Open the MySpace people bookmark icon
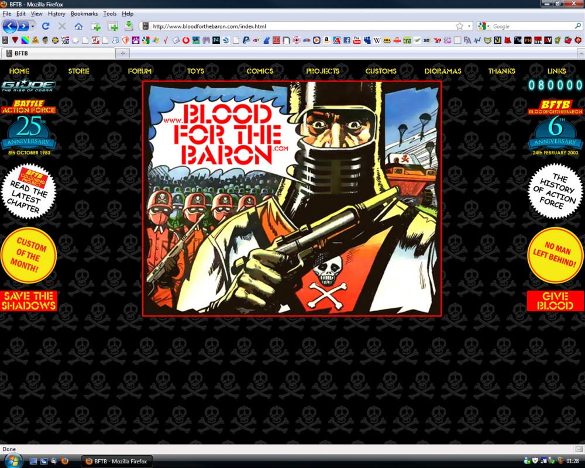 [367, 40]
